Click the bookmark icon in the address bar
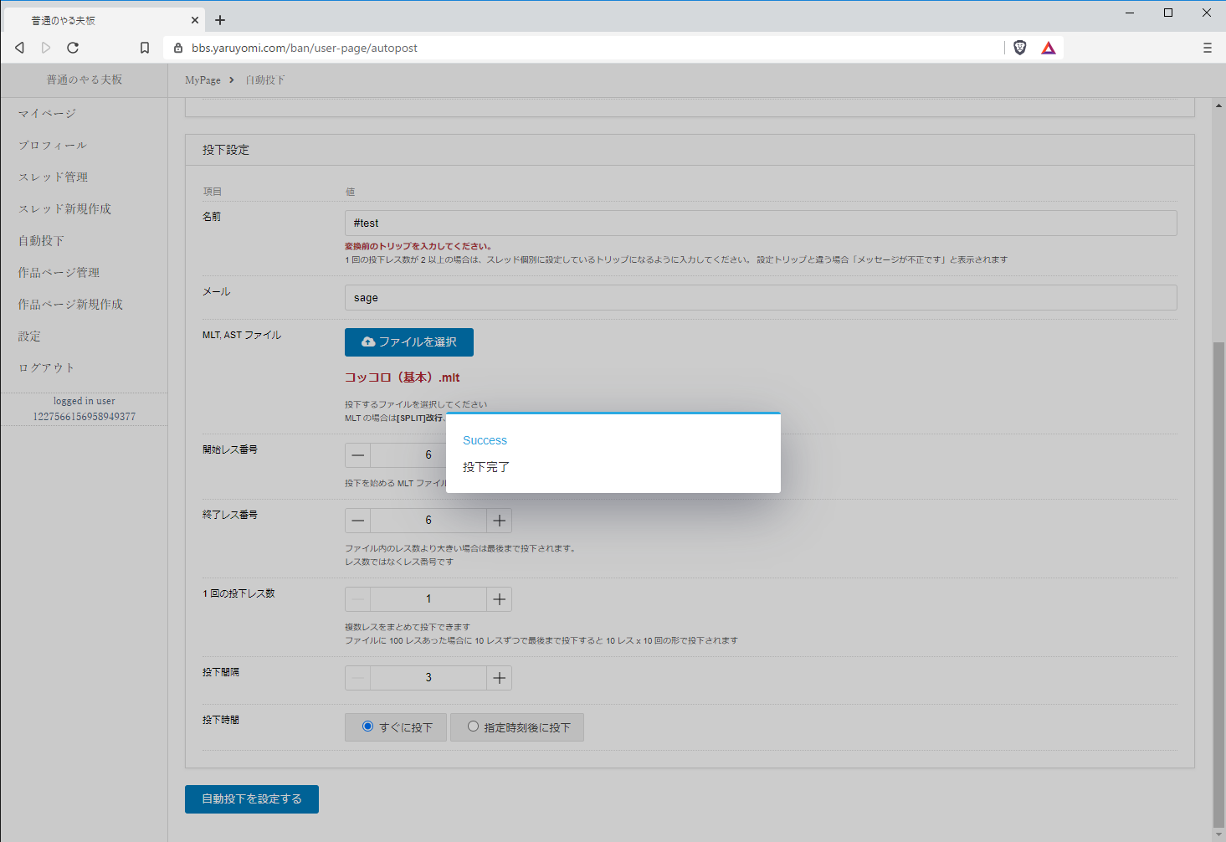 [x=145, y=48]
